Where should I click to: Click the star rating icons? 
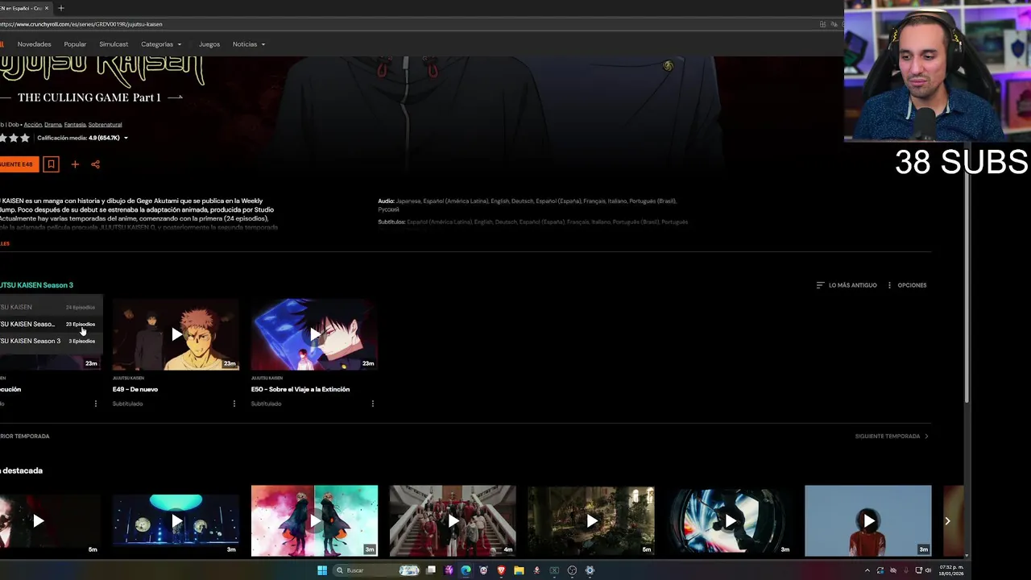pyautogui.click(x=14, y=138)
